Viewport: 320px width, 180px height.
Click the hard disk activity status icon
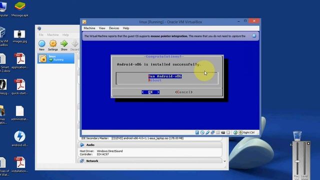coord(197,132)
